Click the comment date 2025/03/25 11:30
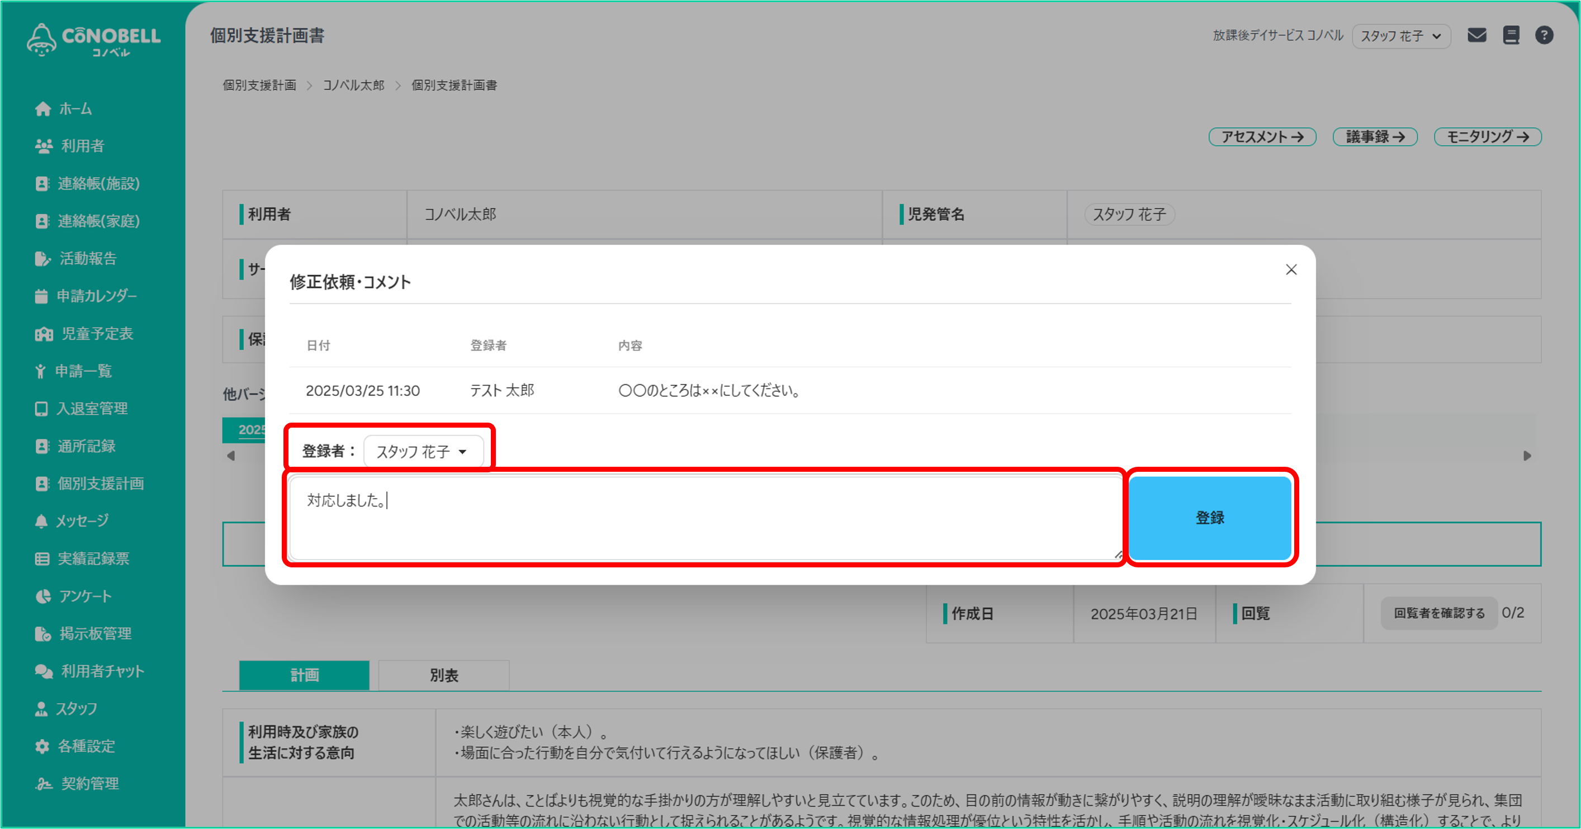This screenshot has height=829, width=1581. [363, 391]
